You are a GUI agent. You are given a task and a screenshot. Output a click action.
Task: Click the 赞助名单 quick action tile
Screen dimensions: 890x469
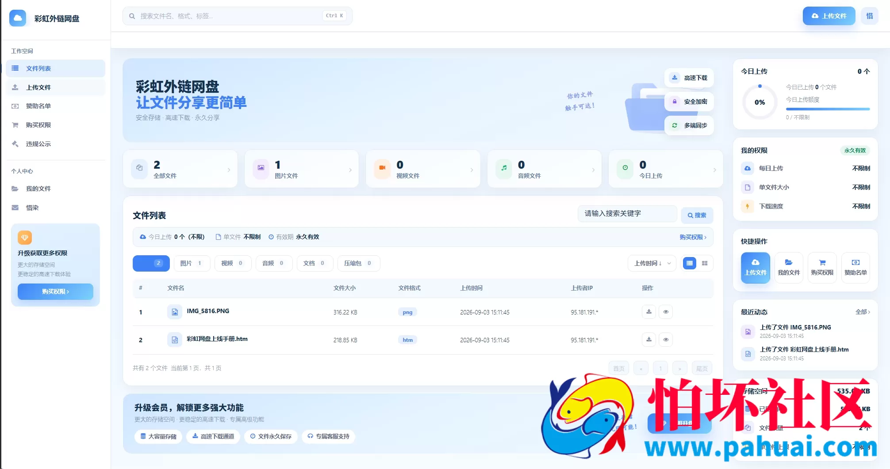click(855, 268)
